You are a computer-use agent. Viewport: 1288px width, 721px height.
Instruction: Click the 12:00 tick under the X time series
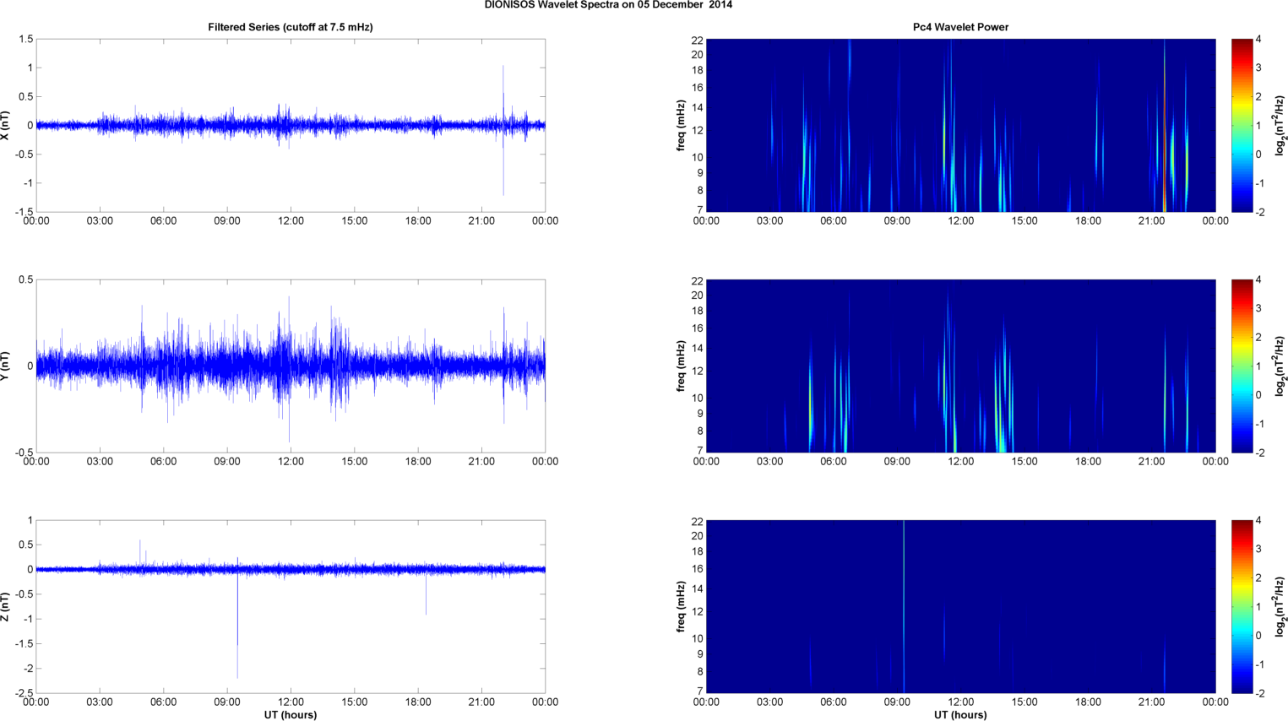point(291,221)
